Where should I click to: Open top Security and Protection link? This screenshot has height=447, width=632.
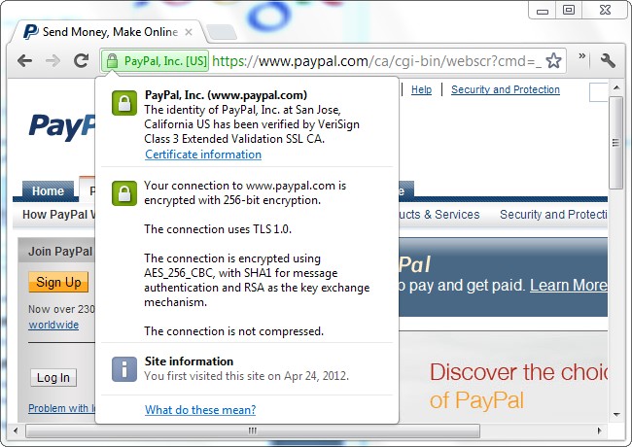(506, 89)
